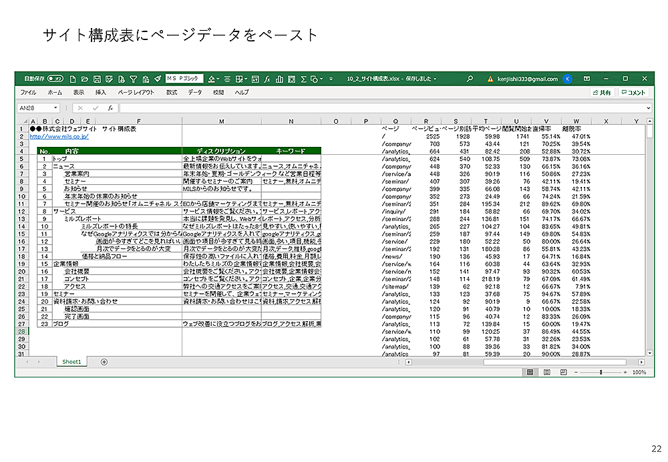This screenshot has width=668, height=462.
Task: Click the Search magnifier icon in title bar
Action: coord(470,79)
